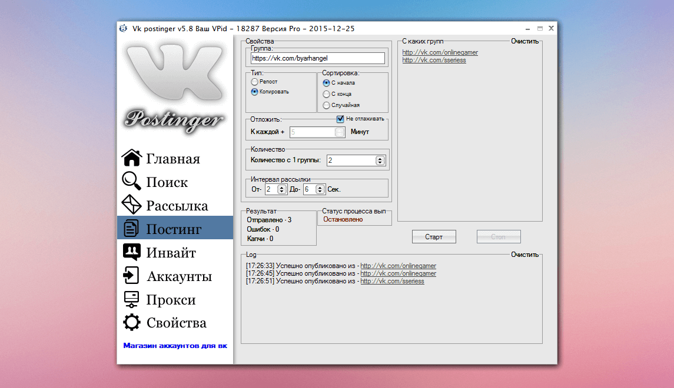The image size is (674, 388).
Task: Click the Отправлено - 3 result
Action: tap(269, 220)
